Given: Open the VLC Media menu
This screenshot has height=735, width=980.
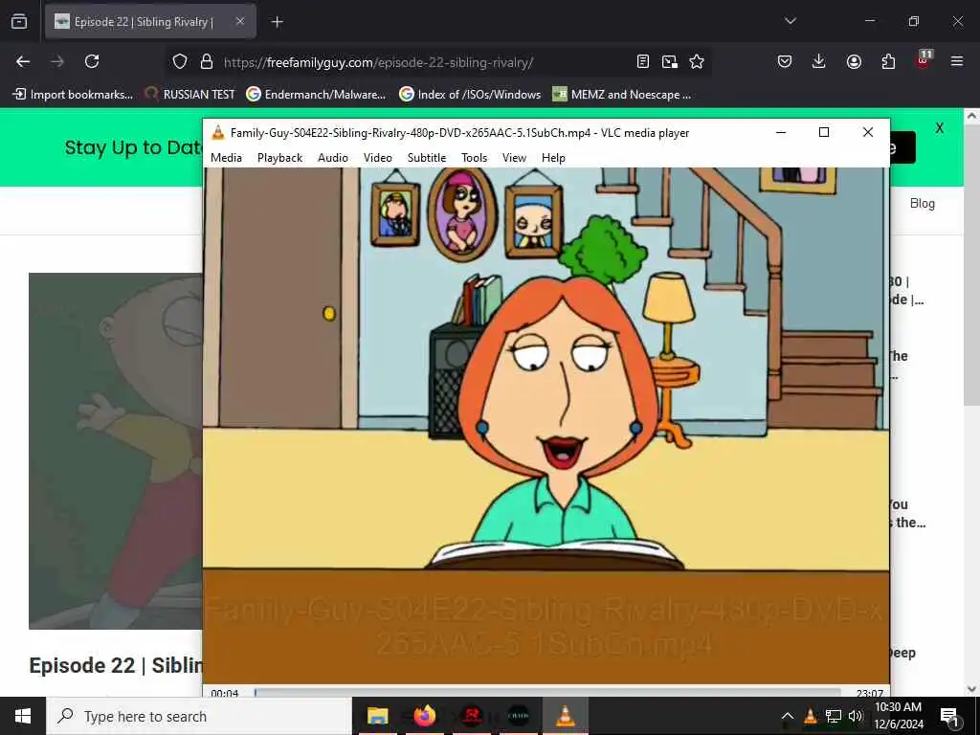Looking at the screenshot, I should (226, 158).
